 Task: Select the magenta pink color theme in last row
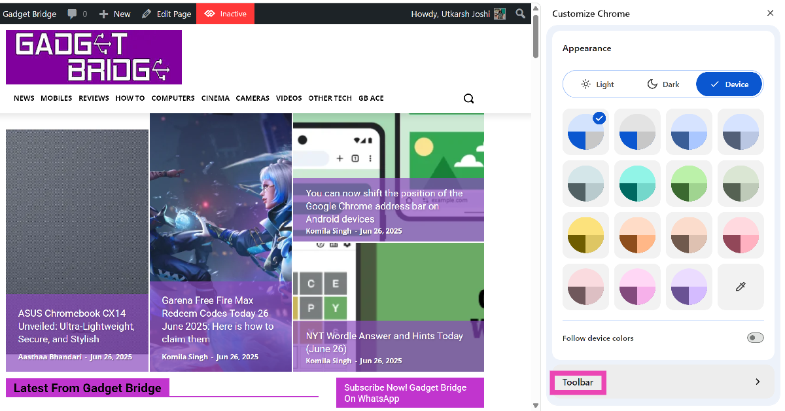(x=637, y=287)
